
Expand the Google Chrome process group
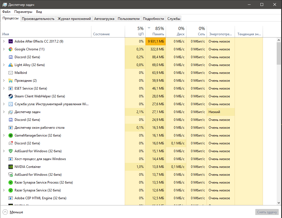4,49
